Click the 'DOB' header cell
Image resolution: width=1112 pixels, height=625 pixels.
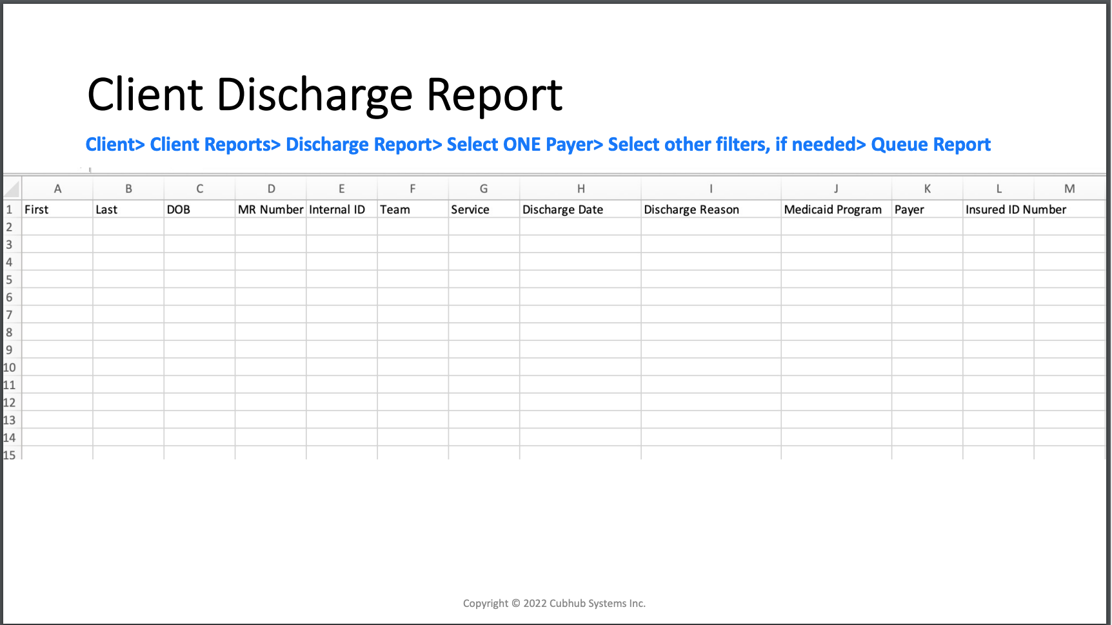click(199, 209)
